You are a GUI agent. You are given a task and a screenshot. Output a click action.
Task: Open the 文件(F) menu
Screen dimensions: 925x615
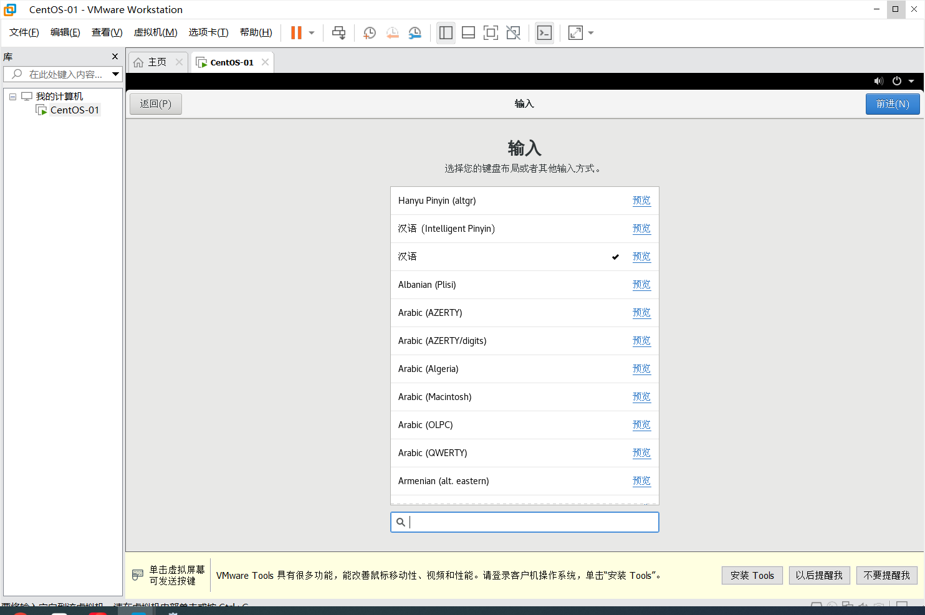24,32
